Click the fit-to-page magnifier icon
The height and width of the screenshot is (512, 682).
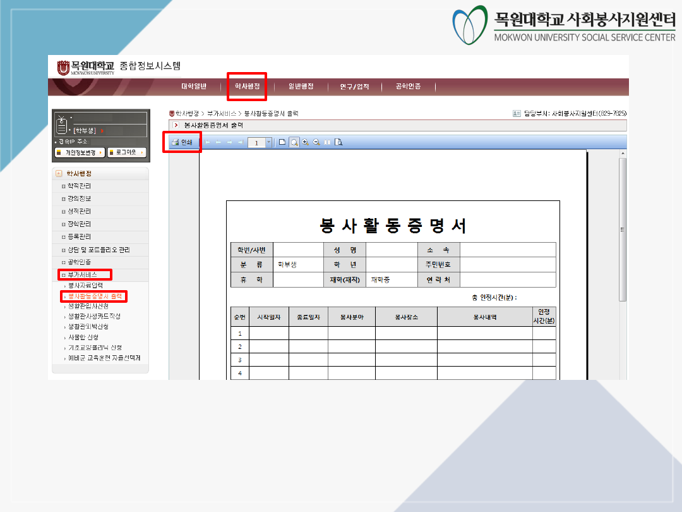tap(294, 142)
